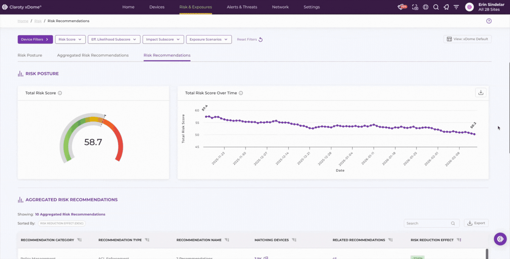The height and width of the screenshot is (259, 510).
Task: Open the screenshot capture icon in header
Action: click(415, 7)
